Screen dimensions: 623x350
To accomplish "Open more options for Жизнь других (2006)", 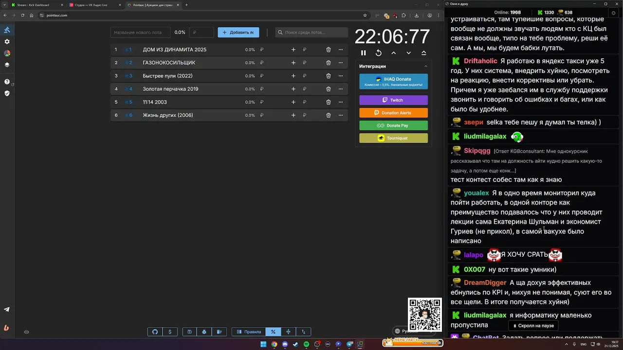I will (341, 115).
